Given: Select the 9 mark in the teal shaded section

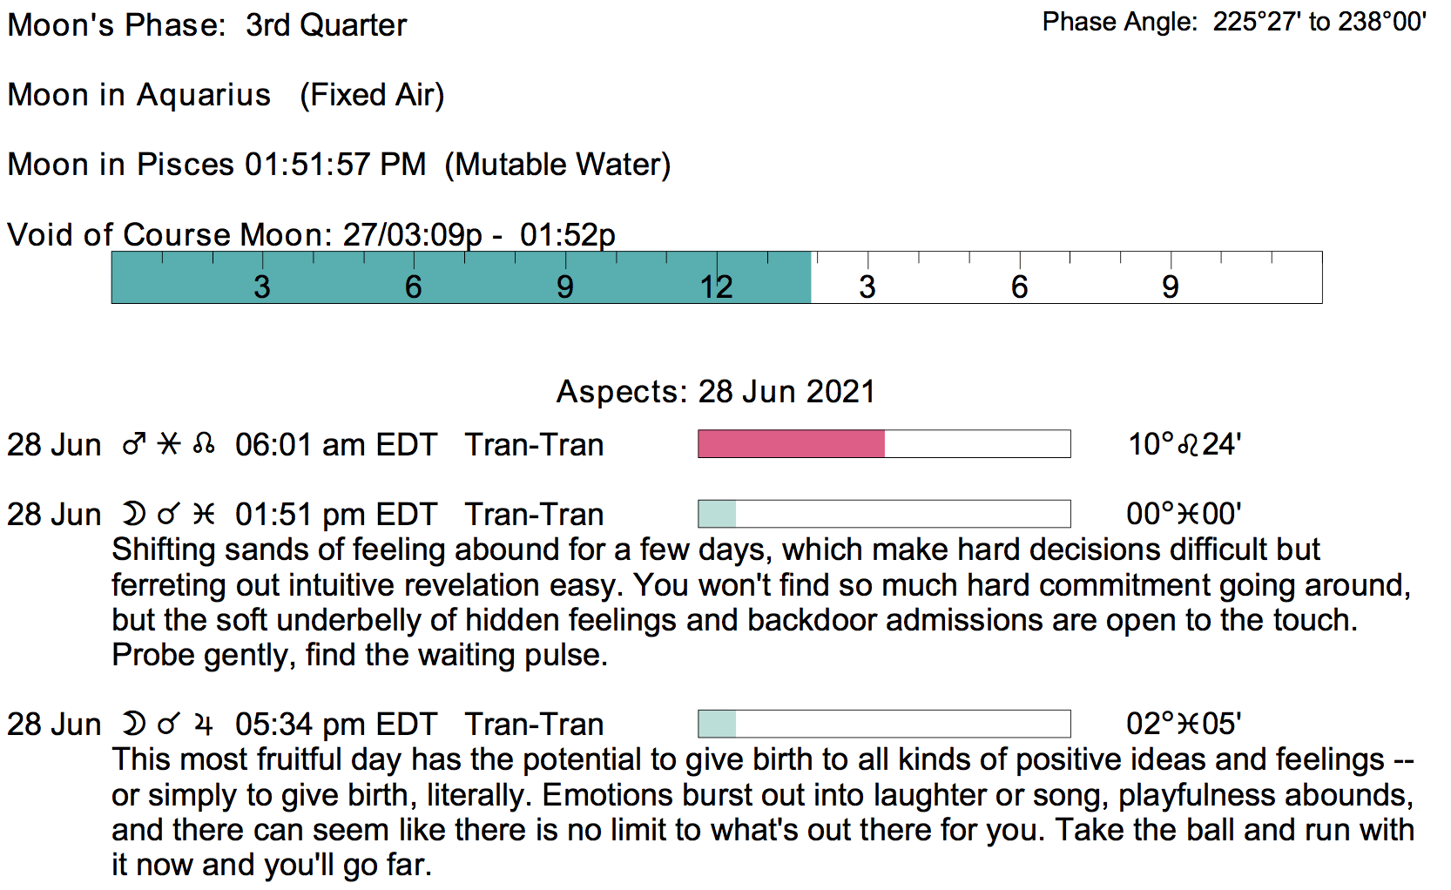Looking at the screenshot, I should click(x=565, y=287).
